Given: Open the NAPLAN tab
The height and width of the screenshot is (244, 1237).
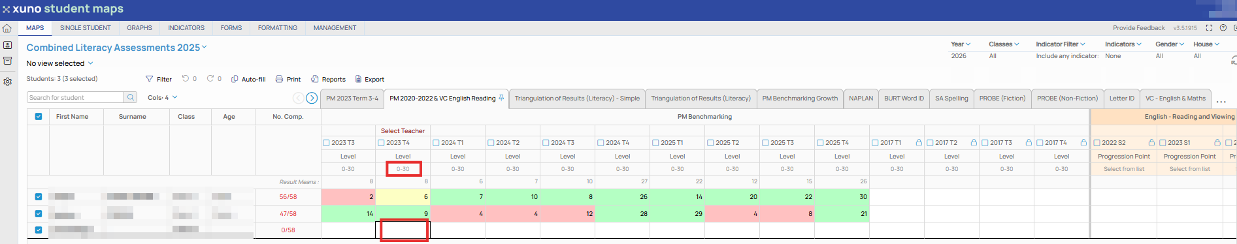Looking at the screenshot, I should [861, 99].
